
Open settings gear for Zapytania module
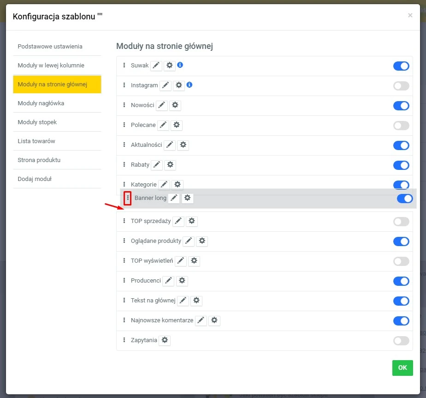coord(164,340)
